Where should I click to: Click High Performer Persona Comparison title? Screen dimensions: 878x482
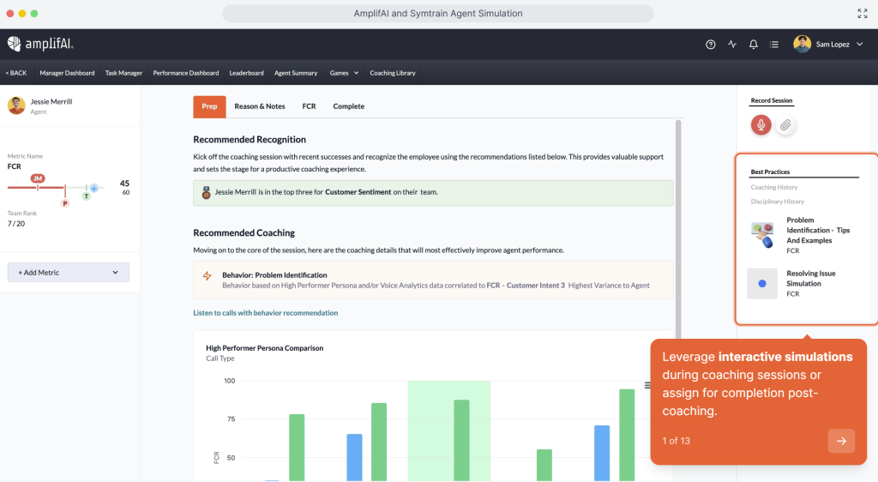click(264, 347)
